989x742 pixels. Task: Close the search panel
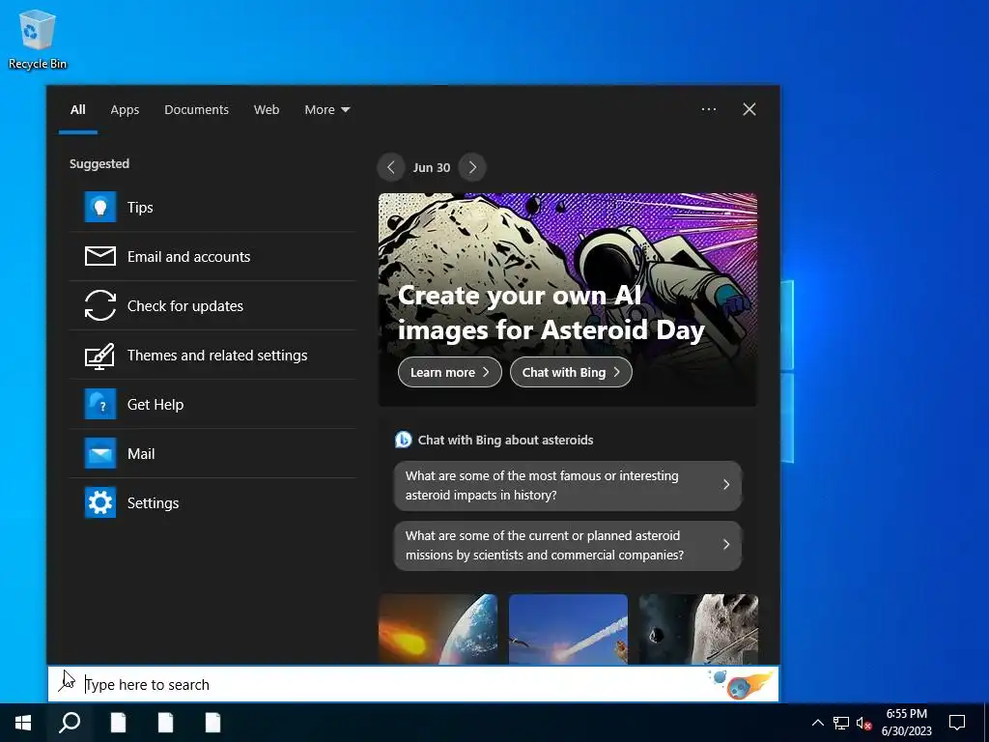pyautogui.click(x=749, y=109)
